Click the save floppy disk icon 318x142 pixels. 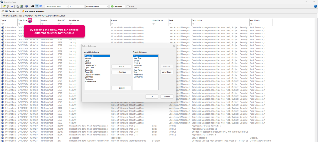tap(12, 7)
